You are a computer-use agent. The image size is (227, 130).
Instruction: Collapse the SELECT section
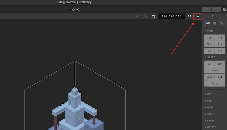pos(210,57)
